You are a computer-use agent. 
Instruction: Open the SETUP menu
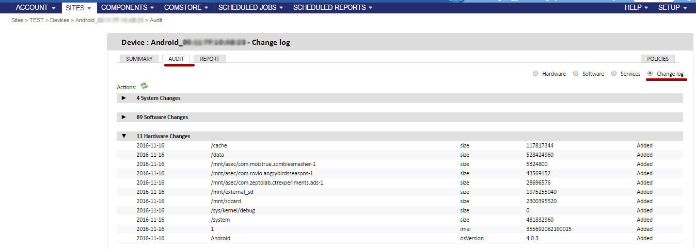coord(673,8)
